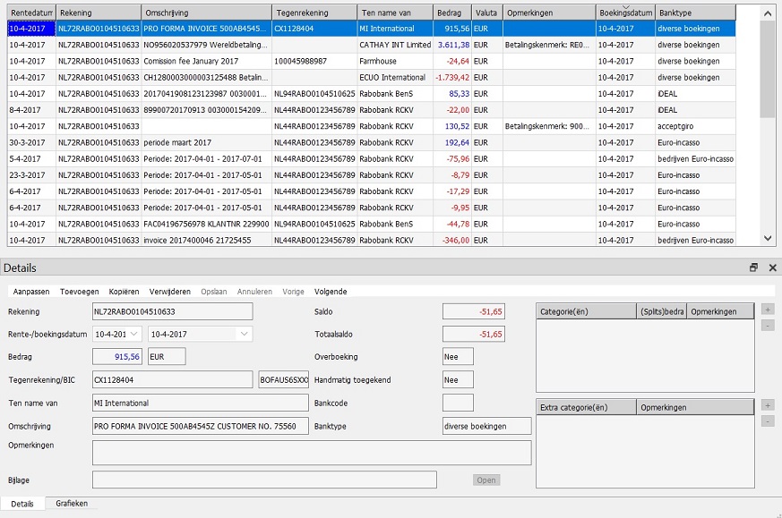This screenshot has width=782, height=518.
Task: Expand the second date dropdown showing 10-4-2017
Action: (245, 334)
